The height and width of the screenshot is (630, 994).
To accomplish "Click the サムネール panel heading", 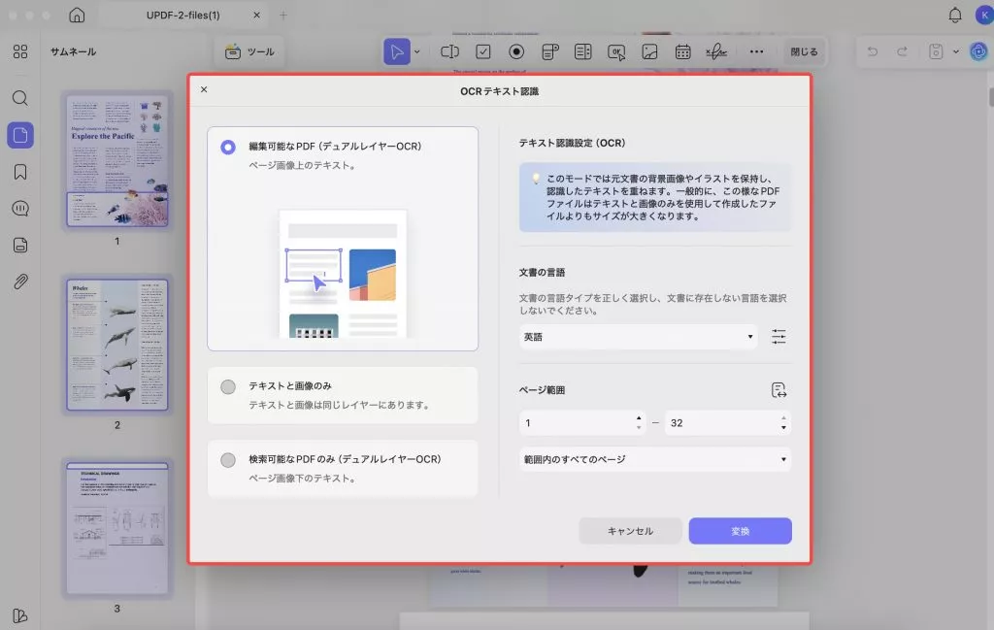I will [x=73, y=51].
